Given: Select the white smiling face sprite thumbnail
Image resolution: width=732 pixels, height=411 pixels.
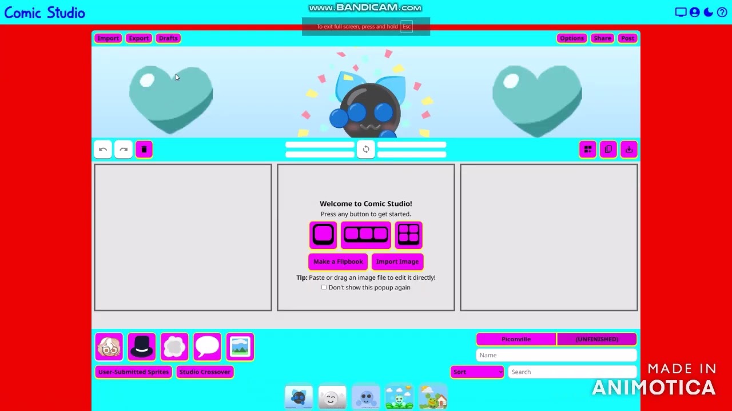Looking at the screenshot, I should (332, 397).
